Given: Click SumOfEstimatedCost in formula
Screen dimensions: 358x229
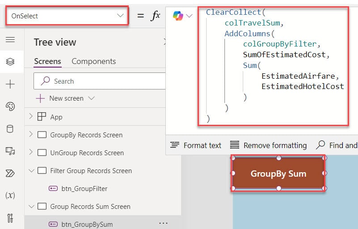Looking at the screenshot, I should click(284, 55).
